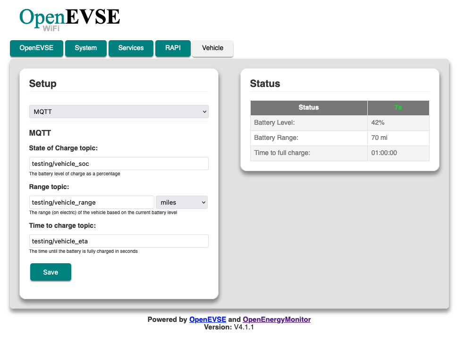This screenshot has height=345, width=465.
Task: Select the Vehicle tab
Action: [212, 48]
